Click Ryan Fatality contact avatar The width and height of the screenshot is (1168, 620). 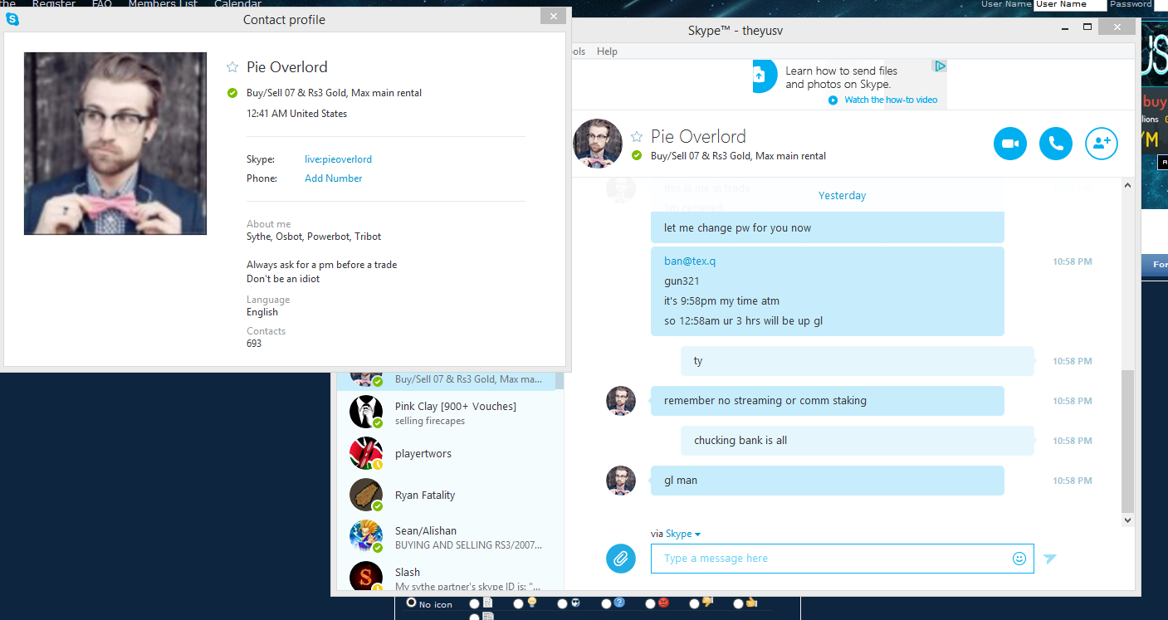(x=366, y=495)
